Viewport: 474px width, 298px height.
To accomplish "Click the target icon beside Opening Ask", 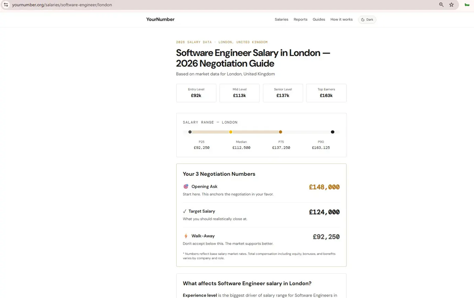I will tap(186, 186).
